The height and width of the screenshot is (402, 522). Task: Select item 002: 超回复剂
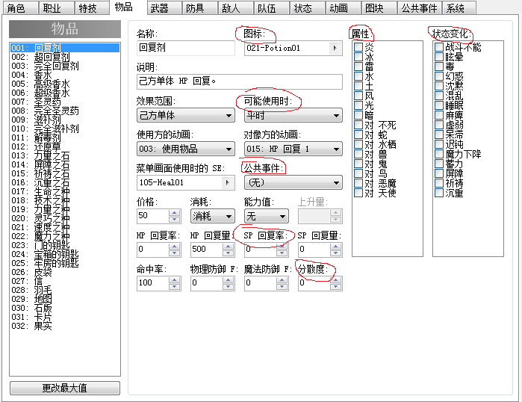[x=65, y=57]
